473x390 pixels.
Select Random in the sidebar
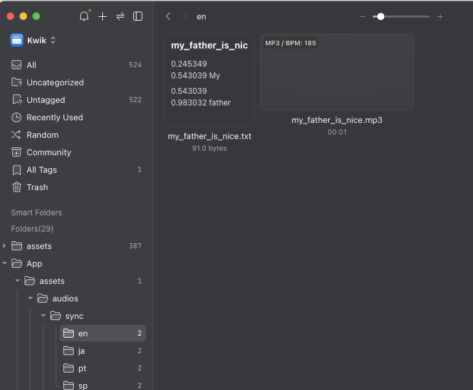[x=76, y=135]
